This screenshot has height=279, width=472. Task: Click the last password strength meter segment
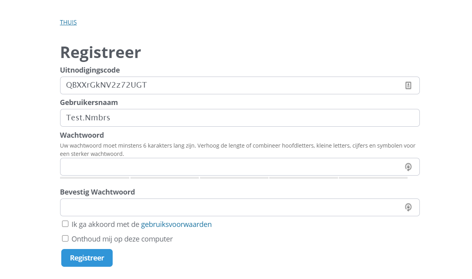(373, 178)
